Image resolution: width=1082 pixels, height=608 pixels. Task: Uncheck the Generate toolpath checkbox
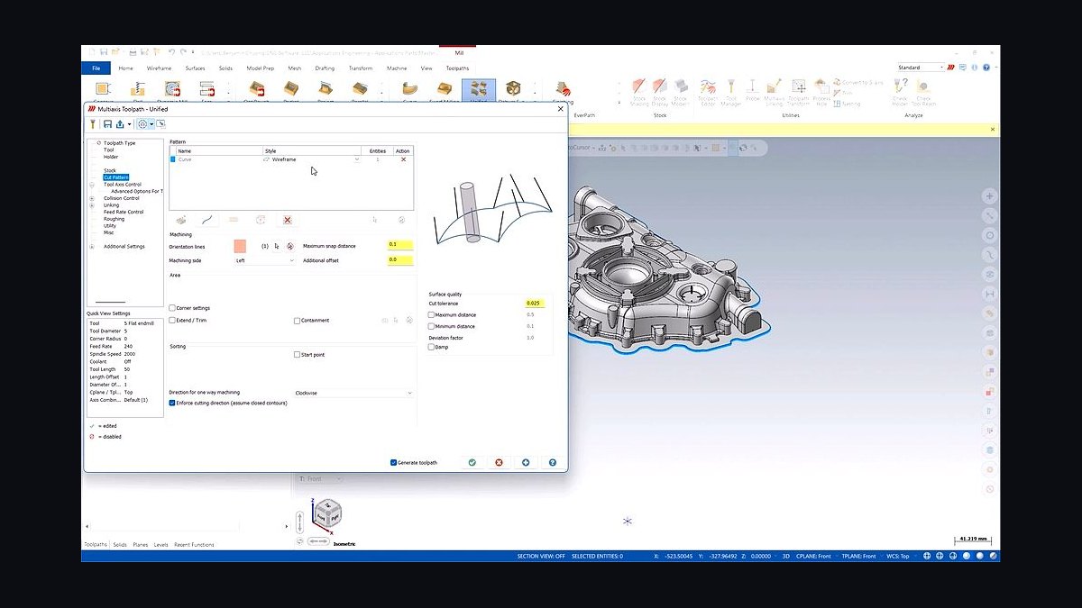tap(394, 462)
